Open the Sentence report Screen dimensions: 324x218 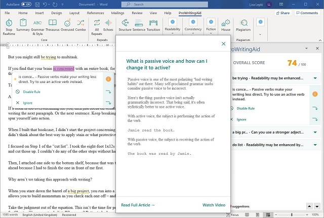tap(139, 25)
